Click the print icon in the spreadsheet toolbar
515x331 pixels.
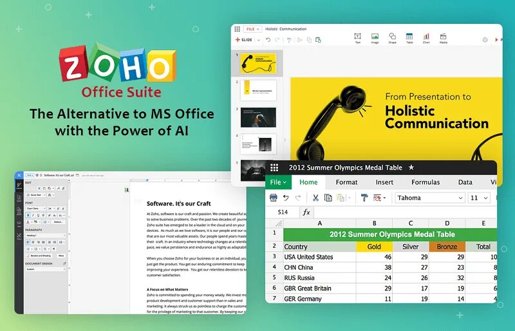(x=273, y=198)
